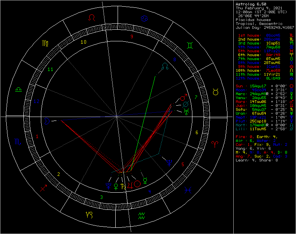Viewport: 296px width, 234px height.
Task: Click the red Leo glyph on the zodiac ring
Action: click(92, 18)
